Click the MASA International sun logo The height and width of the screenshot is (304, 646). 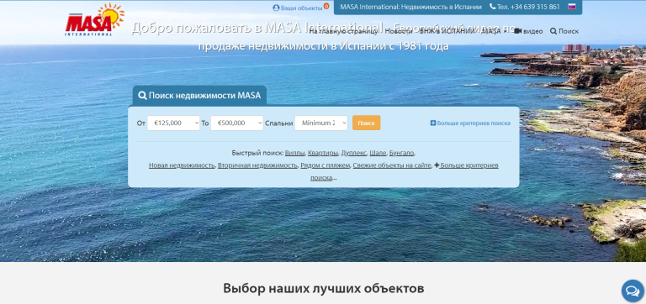[94, 20]
